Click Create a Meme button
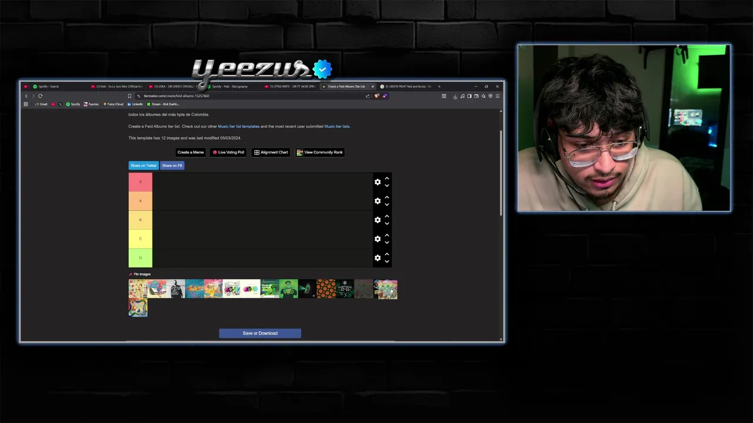Image resolution: width=753 pixels, height=423 pixels. [x=191, y=152]
